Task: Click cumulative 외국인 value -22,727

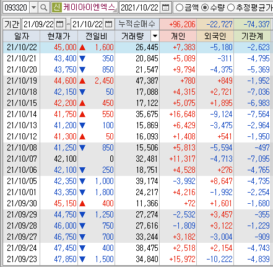Action: click(x=219, y=24)
